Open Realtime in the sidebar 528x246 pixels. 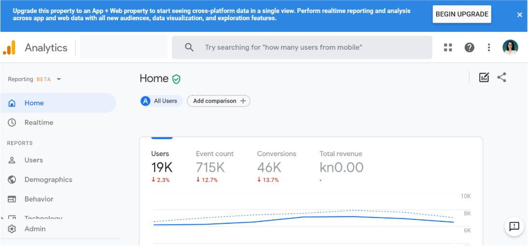click(x=39, y=123)
